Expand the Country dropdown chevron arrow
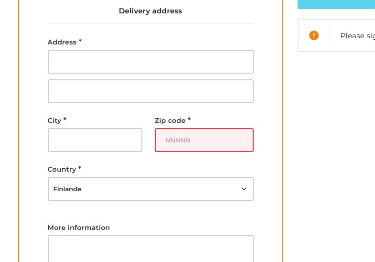The image size is (375, 262). pyautogui.click(x=244, y=189)
